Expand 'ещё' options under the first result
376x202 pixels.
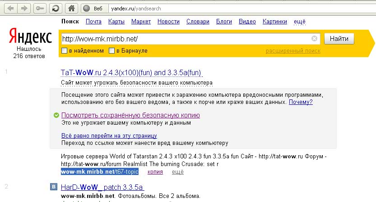[178, 172]
